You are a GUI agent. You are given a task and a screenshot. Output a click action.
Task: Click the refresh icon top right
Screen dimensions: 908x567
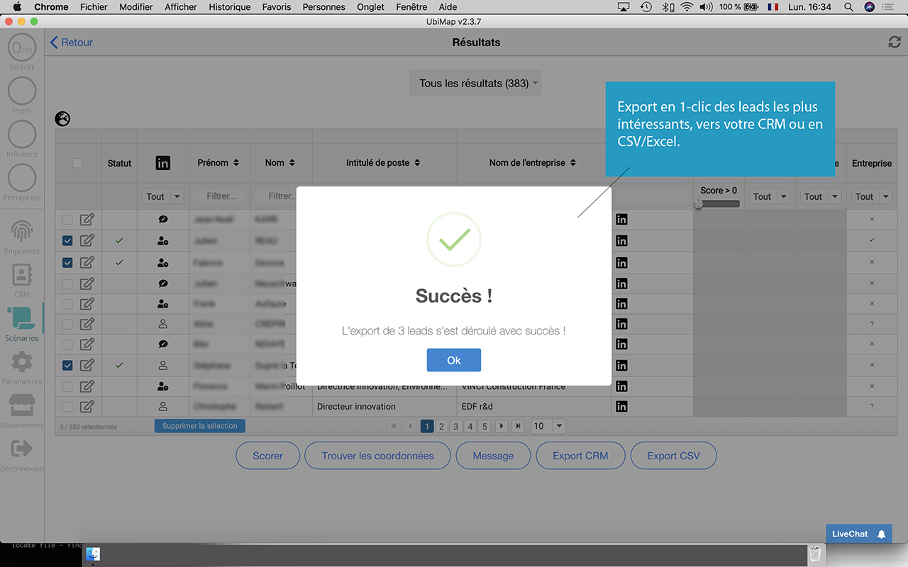[895, 42]
